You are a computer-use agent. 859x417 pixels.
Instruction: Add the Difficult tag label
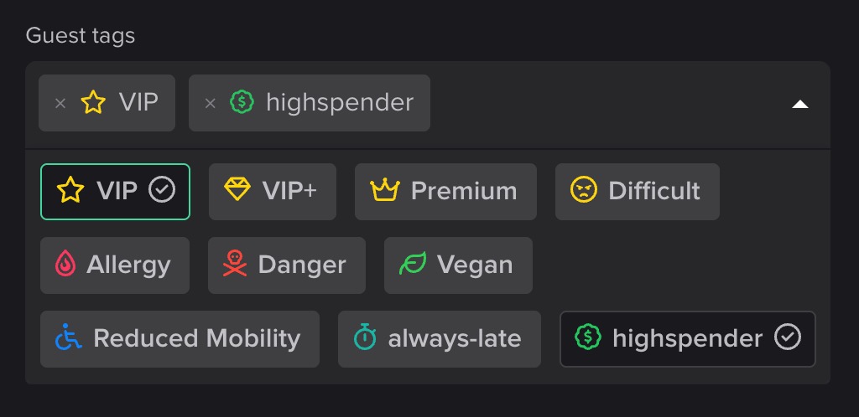[654, 191]
